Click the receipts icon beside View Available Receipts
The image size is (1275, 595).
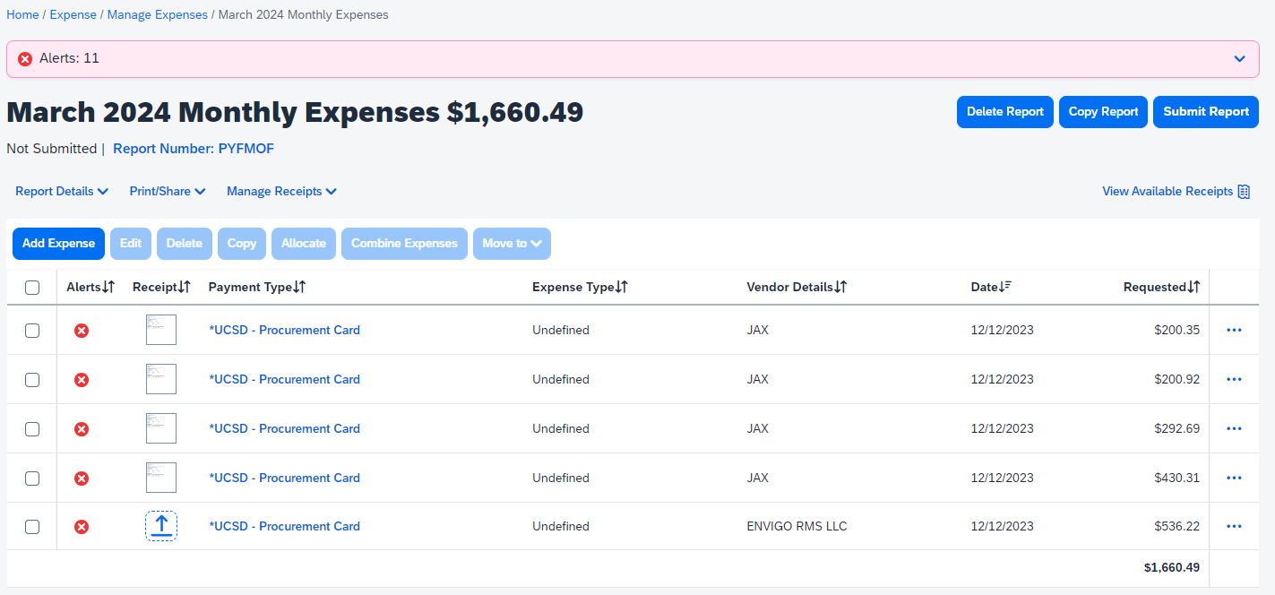[x=1244, y=192]
